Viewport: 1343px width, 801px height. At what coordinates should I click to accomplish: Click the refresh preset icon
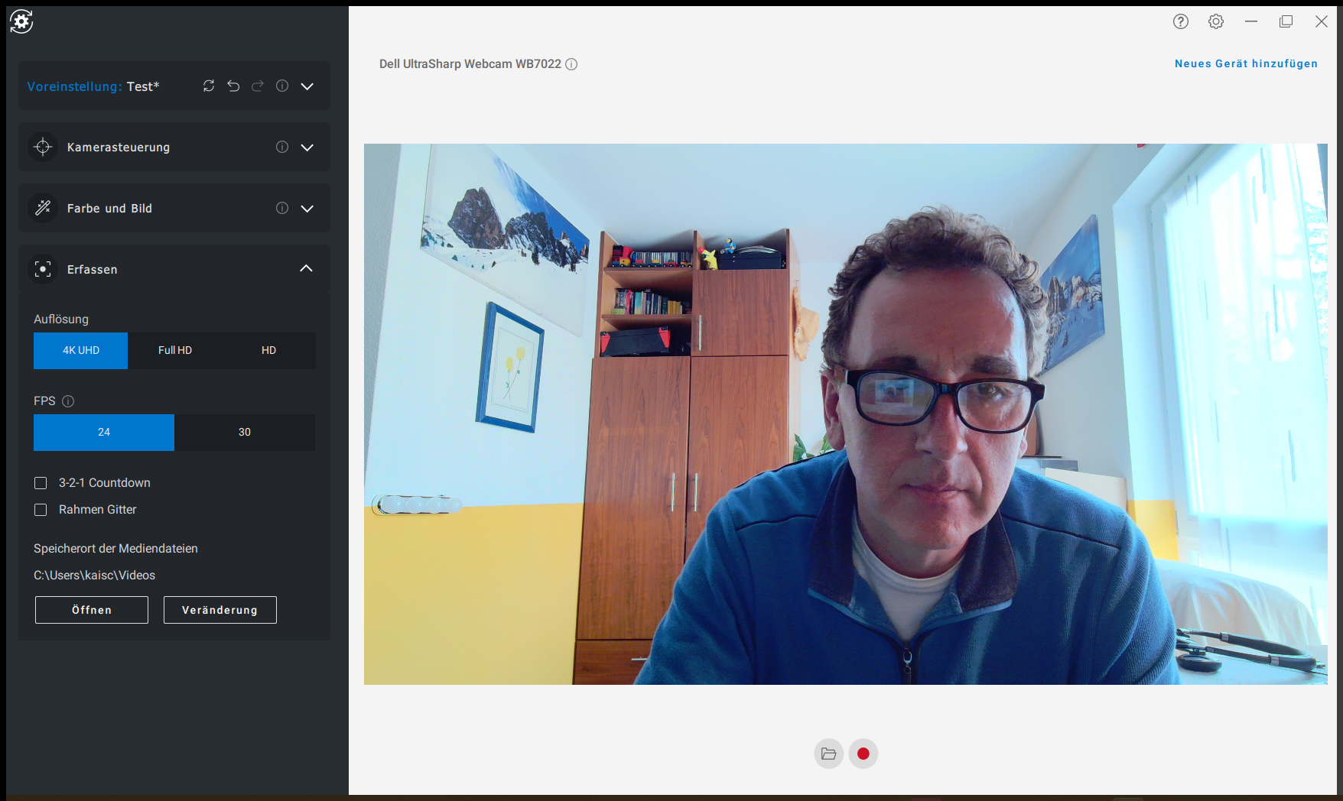coord(209,86)
